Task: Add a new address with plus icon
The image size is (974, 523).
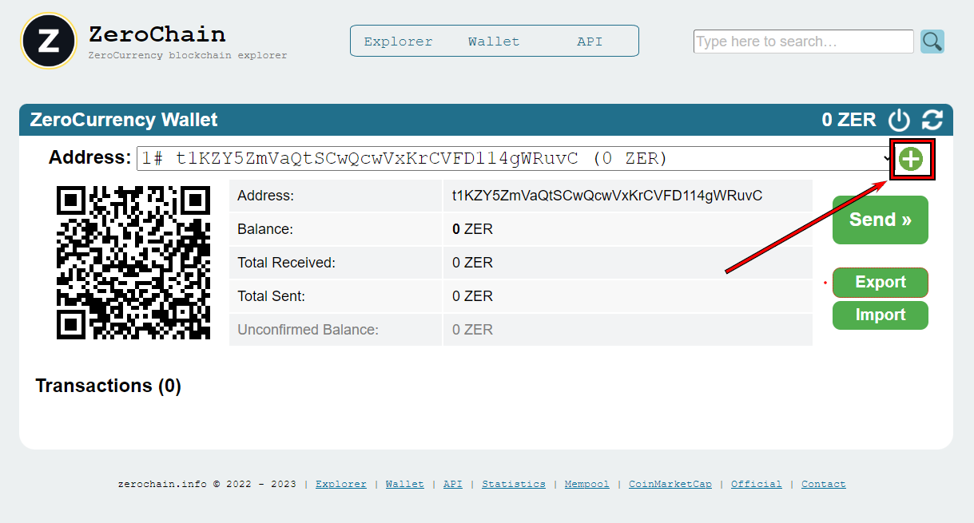Action: point(911,159)
